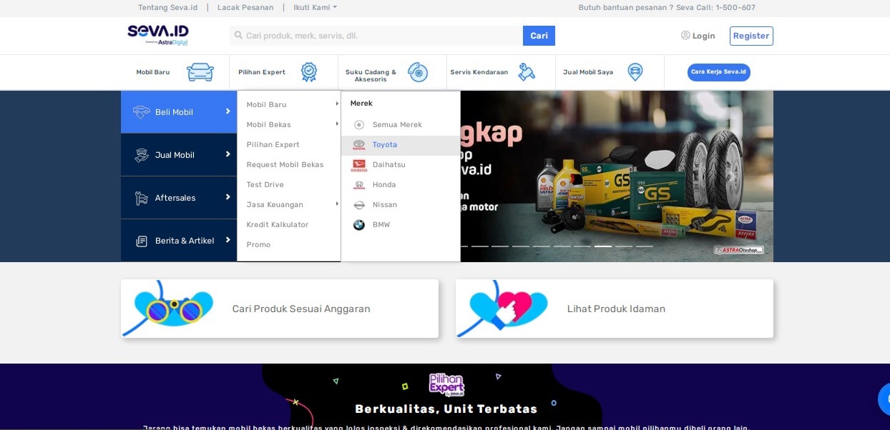Screen dimensions: 890x430
Task: Expand the Jasa Keuangan submenu arrow
Action: pyautogui.click(x=336, y=204)
